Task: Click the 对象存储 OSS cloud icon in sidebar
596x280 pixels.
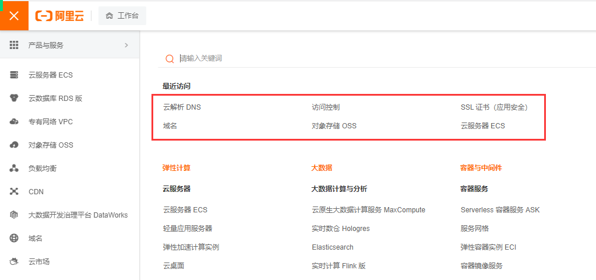Action: tap(14, 145)
